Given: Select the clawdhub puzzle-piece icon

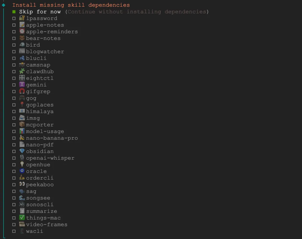Looking at the screenshot, I should (x=22, y=71).
